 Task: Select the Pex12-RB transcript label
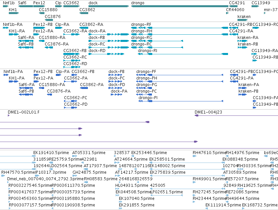pyautogui.click(x=43, y=25)
